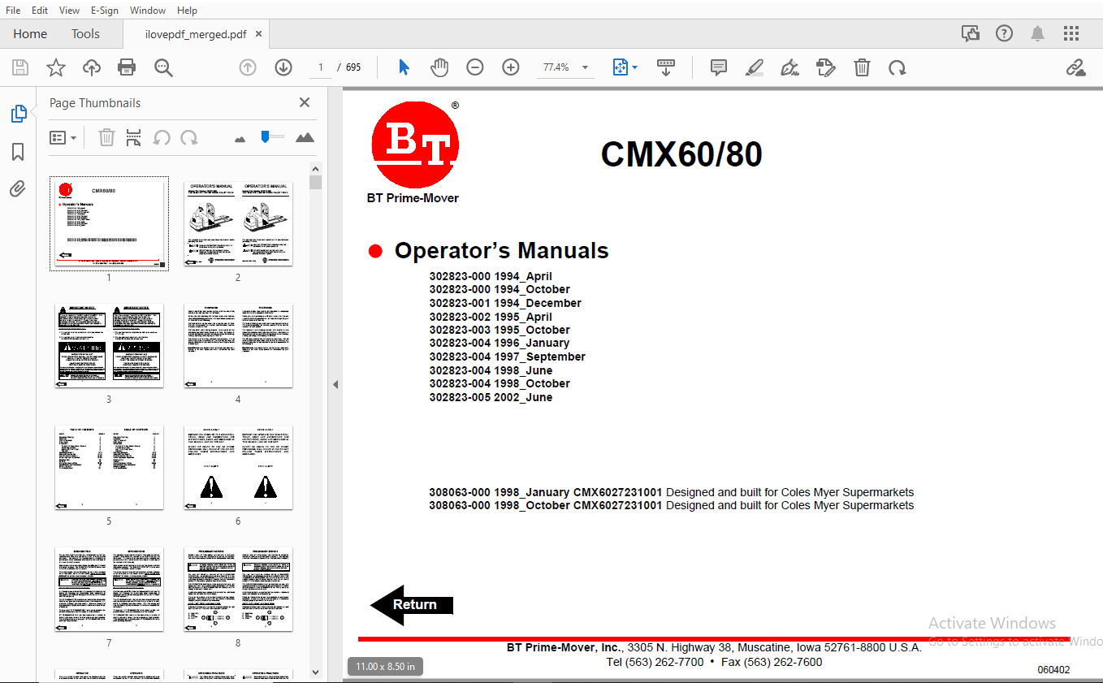Image resolution: width=1103 pixels, height=683 pixels.
Task: Delete page with toolbar trash icon
Action: [862, 67]
